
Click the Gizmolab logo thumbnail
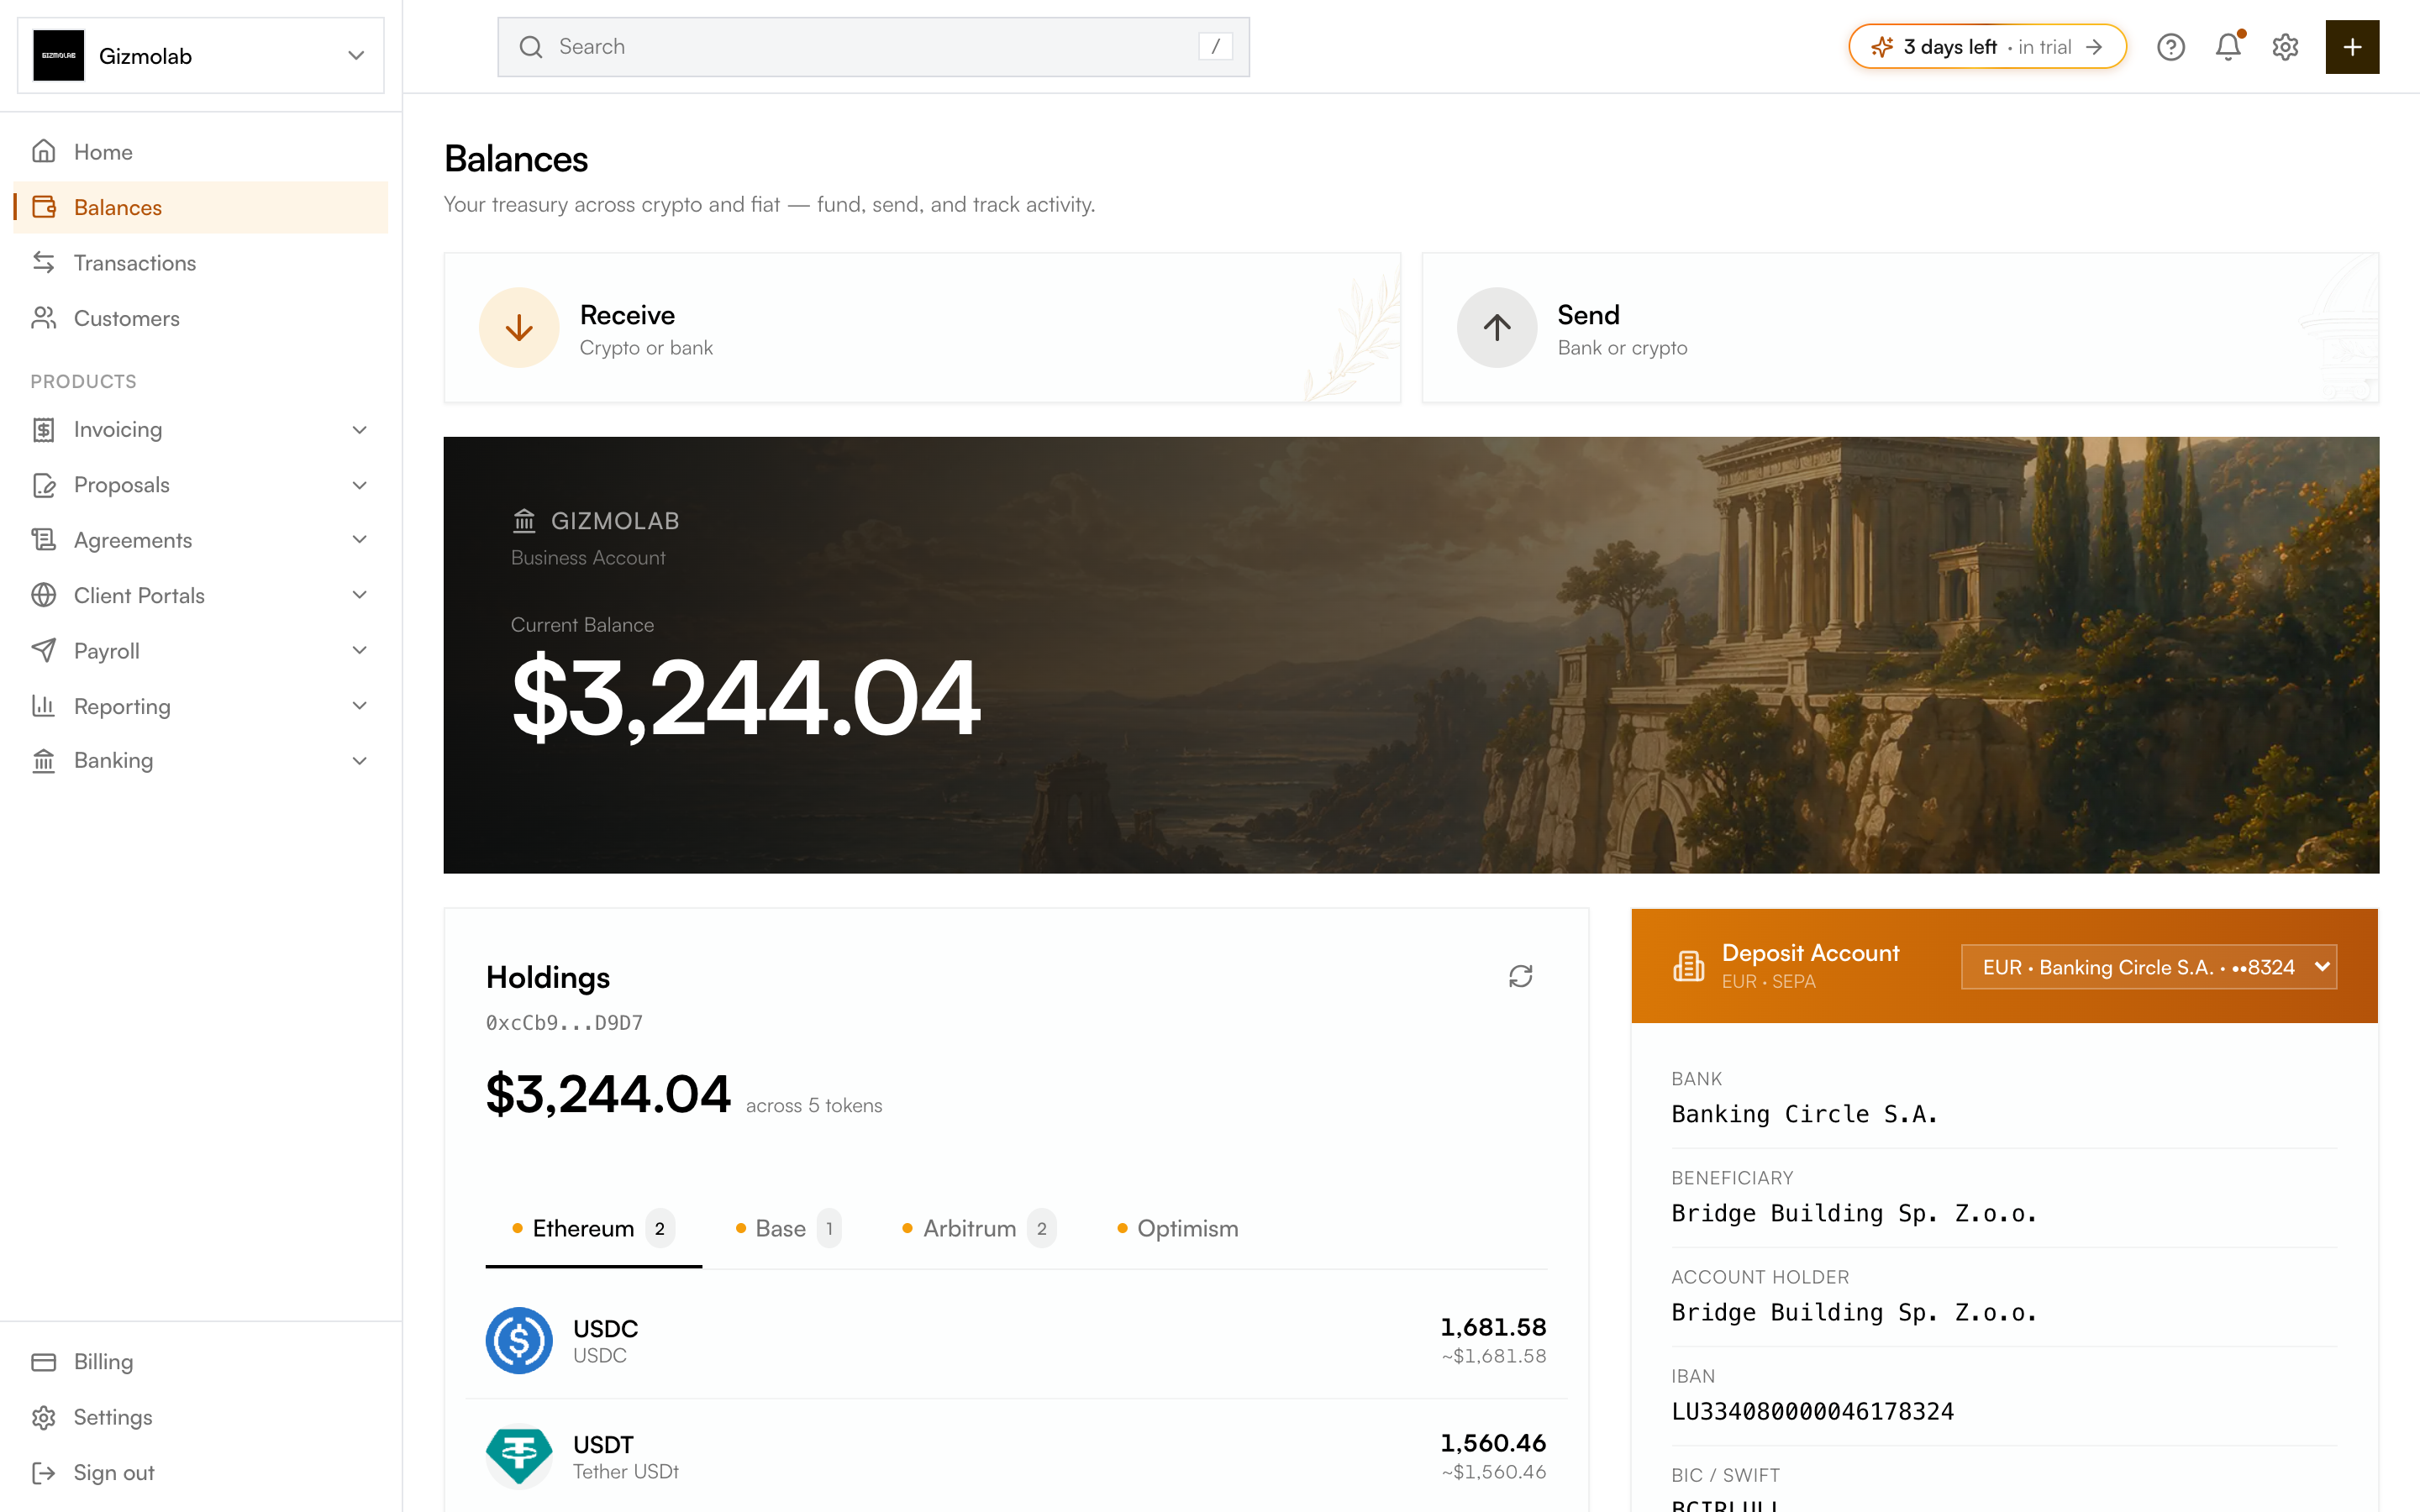click(59, 56)
